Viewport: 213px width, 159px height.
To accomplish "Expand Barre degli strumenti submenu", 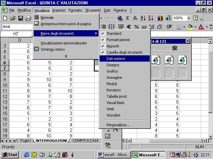I will pos(66,33).
